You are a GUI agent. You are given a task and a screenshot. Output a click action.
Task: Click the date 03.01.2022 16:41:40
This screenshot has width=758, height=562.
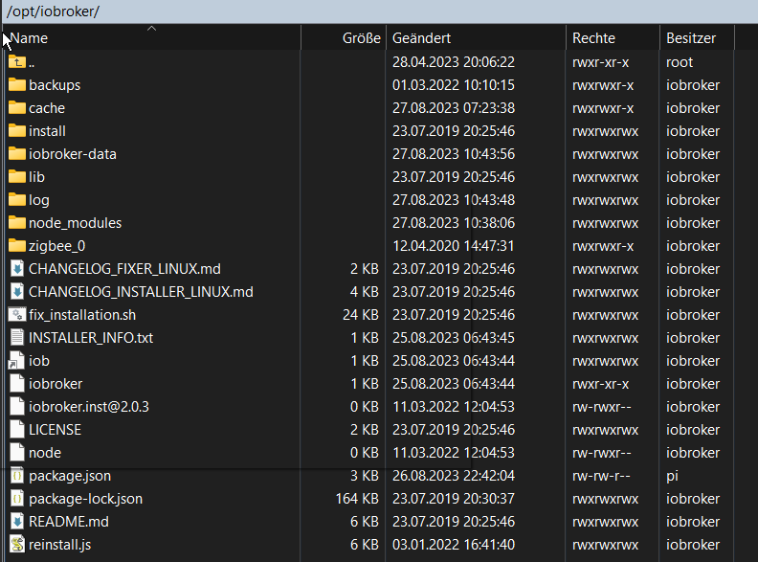(x=454, y=545)
